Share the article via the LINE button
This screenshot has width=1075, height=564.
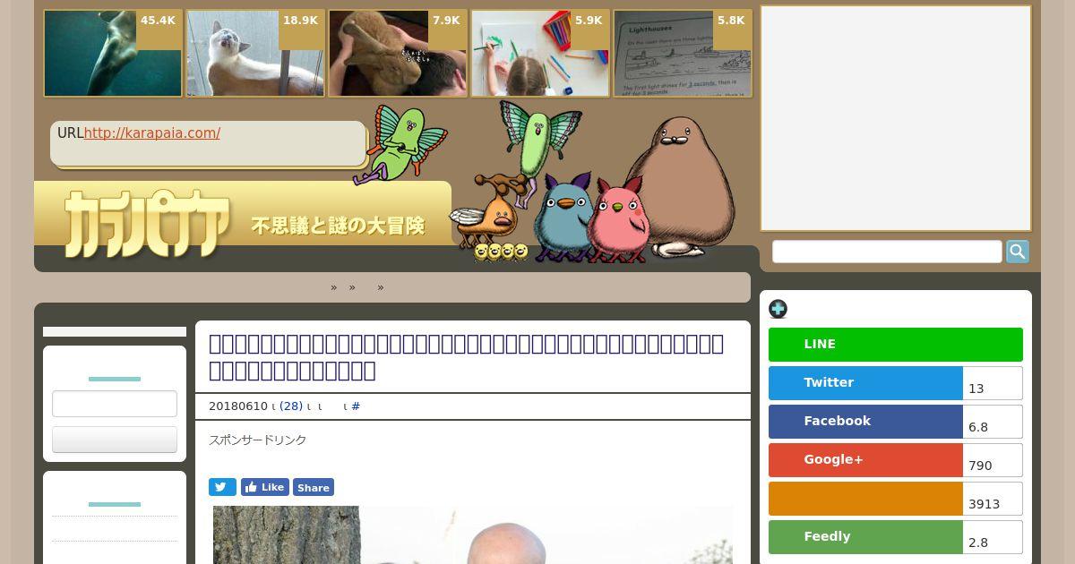896,345
